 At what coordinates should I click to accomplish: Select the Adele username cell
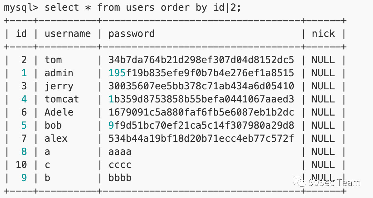59,112
